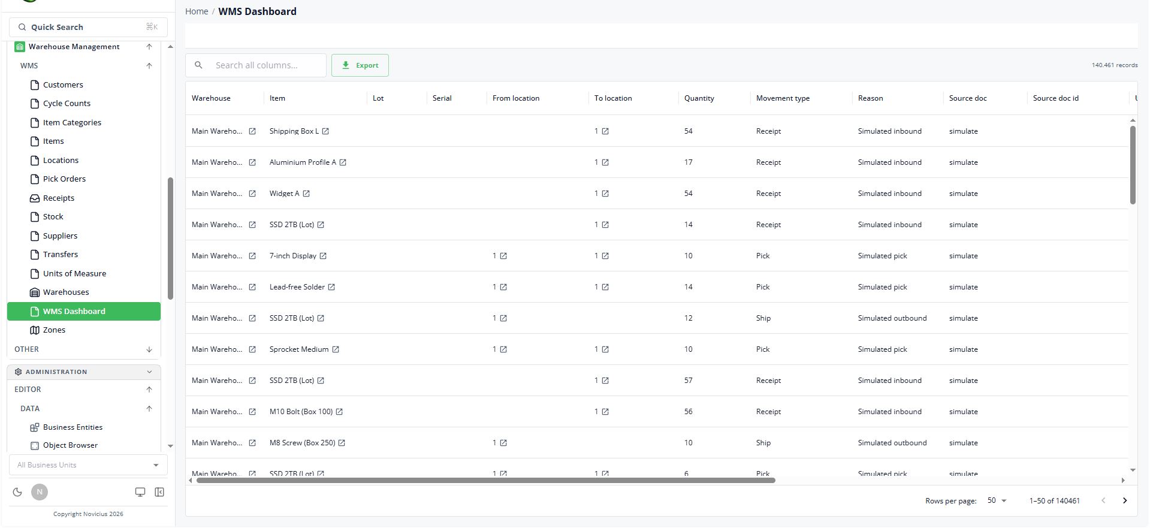Click the sidebar scrollbar thumb
1150x528 pixels.
point(170,239)
